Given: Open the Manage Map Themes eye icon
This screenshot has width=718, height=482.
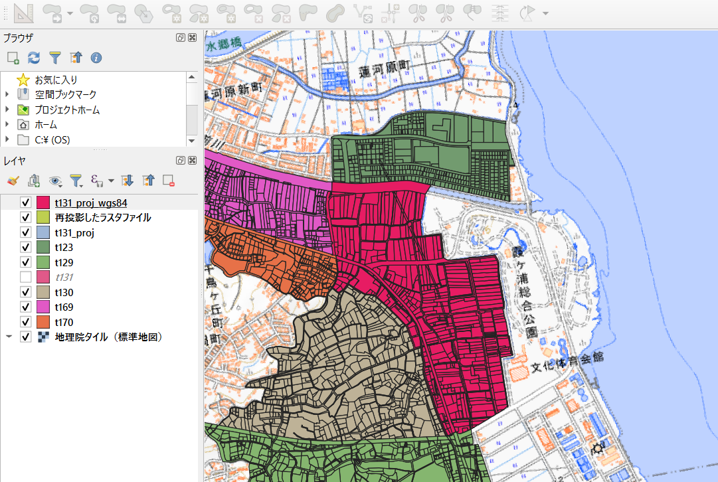Looking at the screenshot, I should click(55, 181).
